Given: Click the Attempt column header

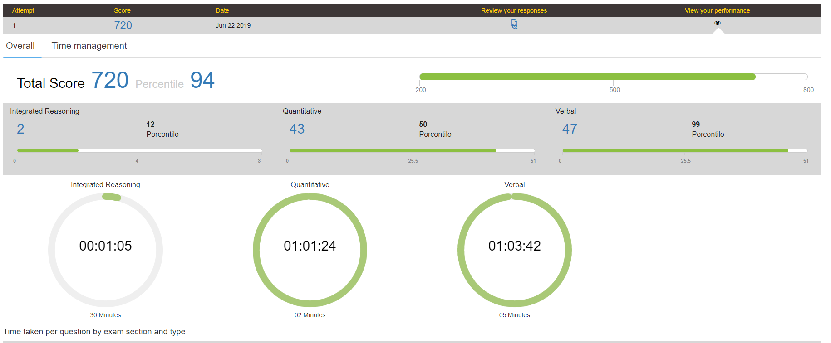Looking at the screenshot, I should point(23,10).
